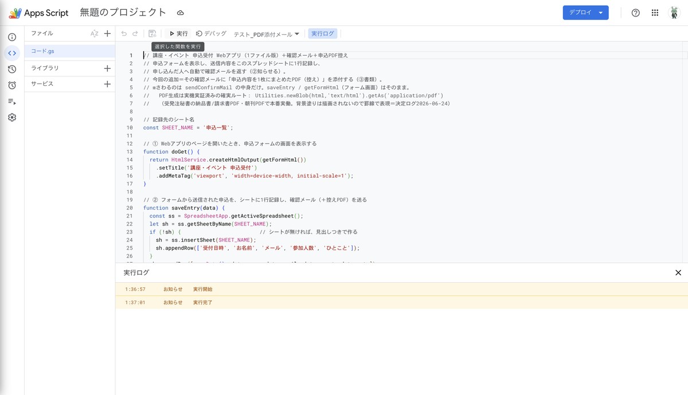Click code text .setTitle line

206,168
